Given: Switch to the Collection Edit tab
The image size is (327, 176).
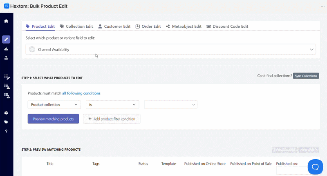Looking at the screenshot, I should (76, 26).
